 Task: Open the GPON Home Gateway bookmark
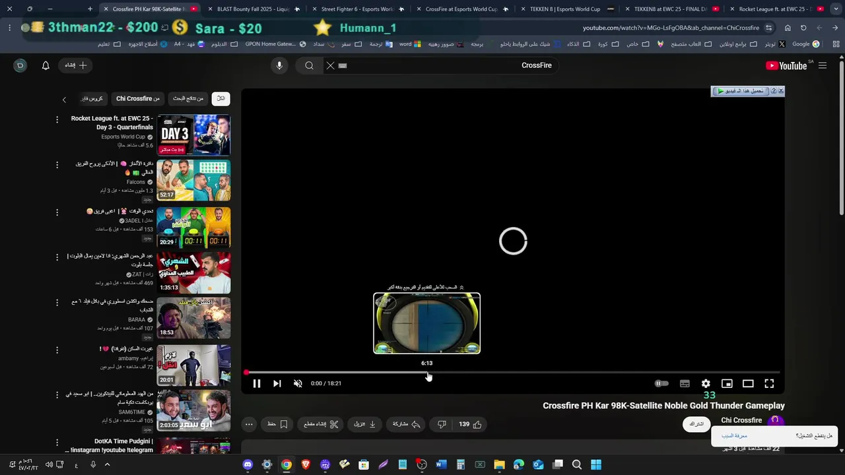coord(275,44)
